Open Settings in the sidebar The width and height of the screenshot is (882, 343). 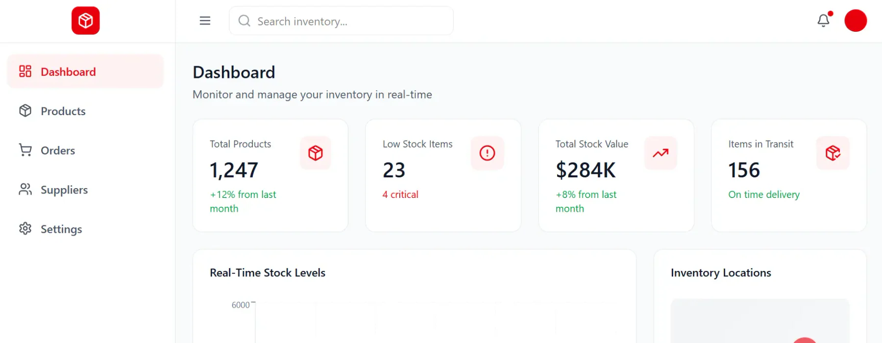tap(85, 228)
